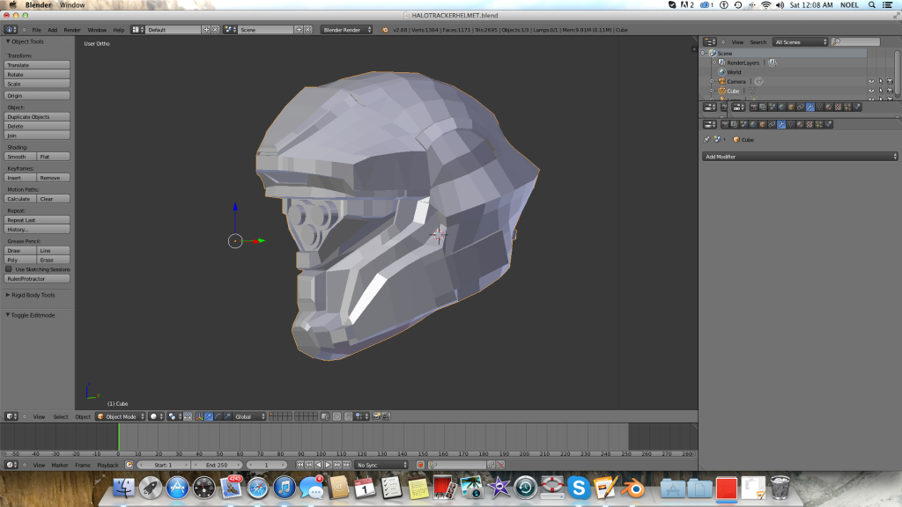Collapse the Toggle Editmode panel

(33, 315)
